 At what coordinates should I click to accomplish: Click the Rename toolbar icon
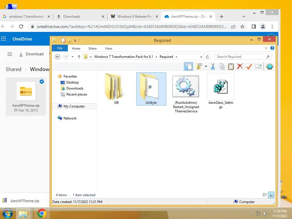(x=258, y=66)
